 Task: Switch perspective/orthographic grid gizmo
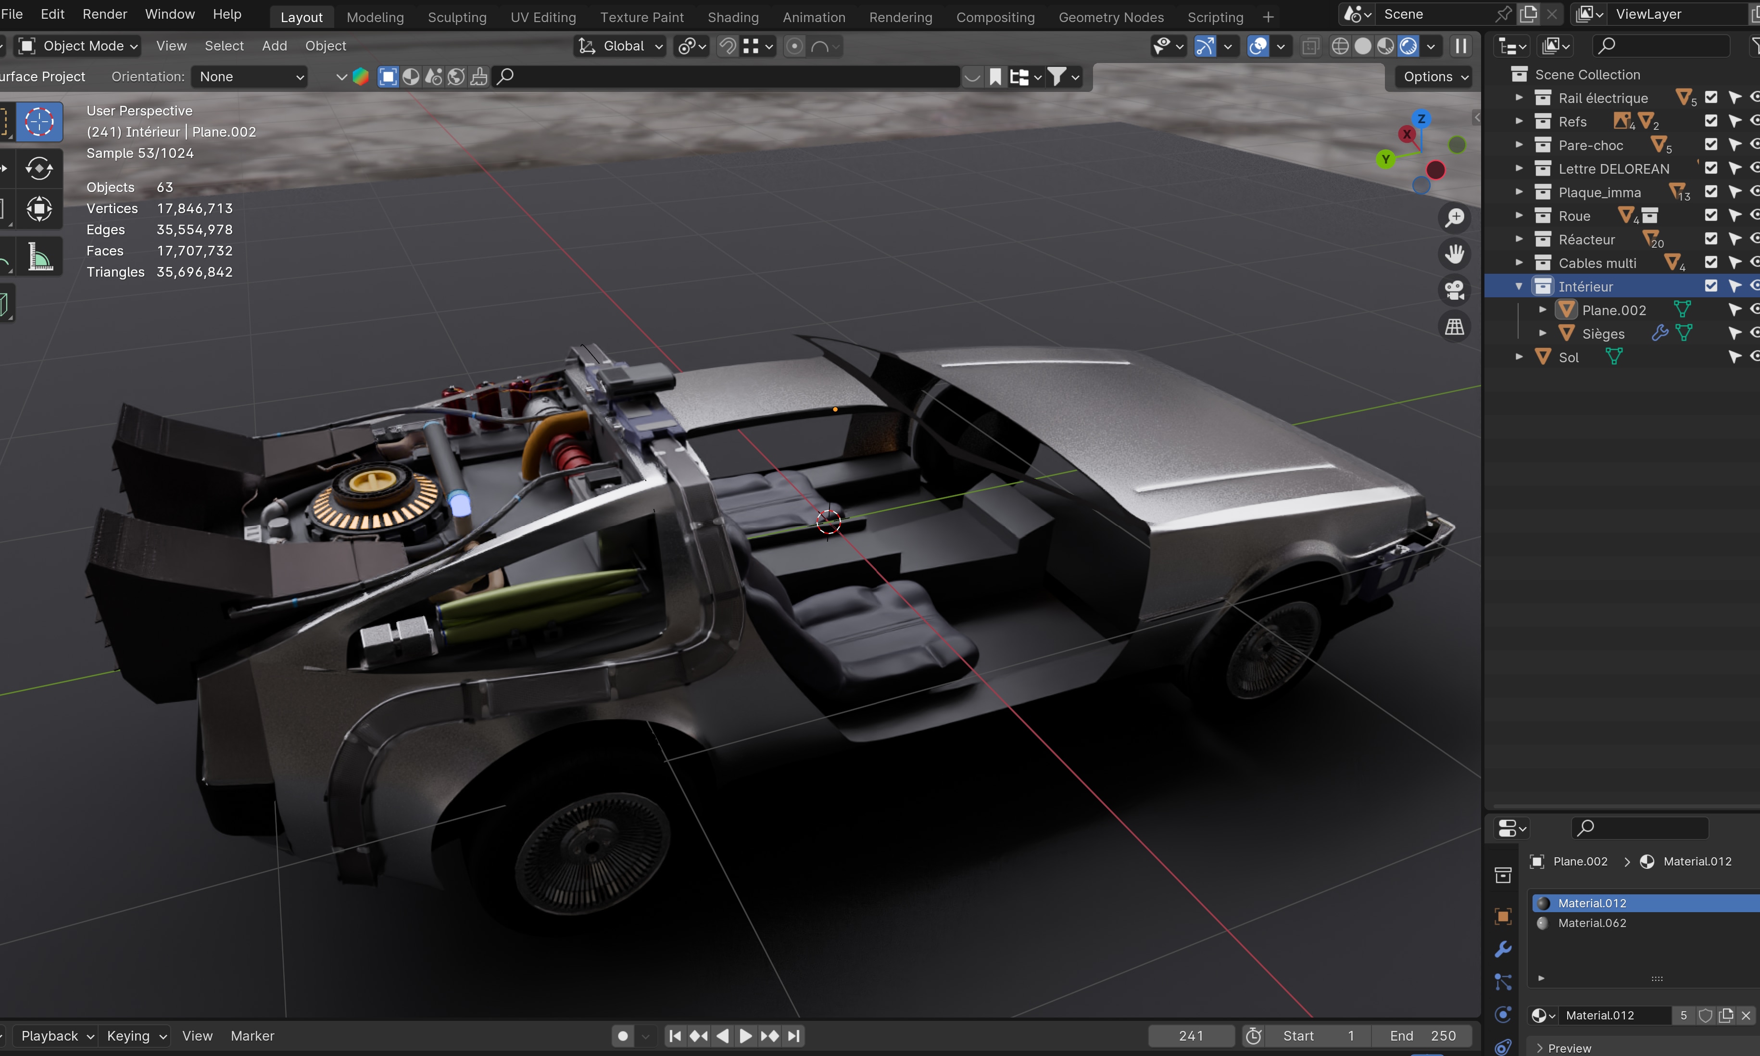tap(1454, 327)
